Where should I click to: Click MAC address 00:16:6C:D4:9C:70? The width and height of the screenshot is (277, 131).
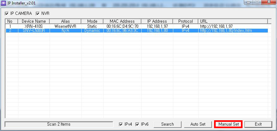click(x=122, y=27)
